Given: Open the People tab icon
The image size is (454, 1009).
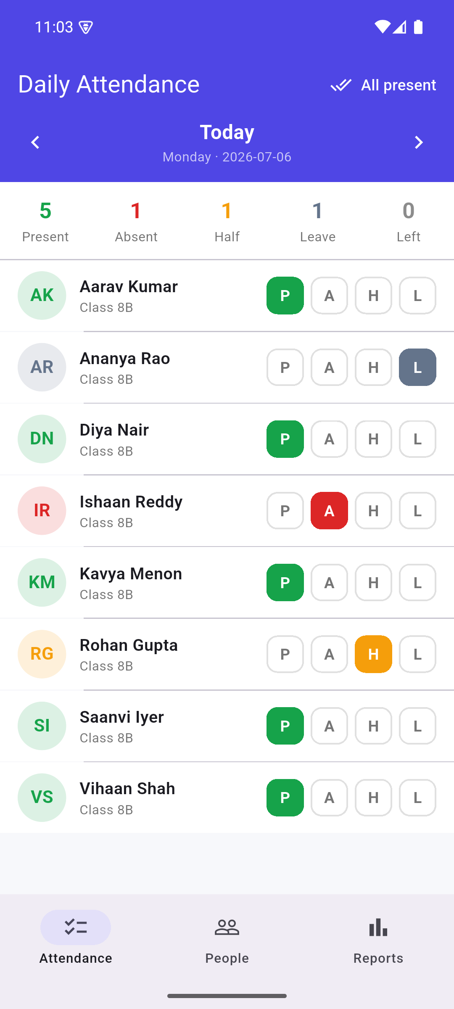Looking at the screenshot, I should (227, 927).
